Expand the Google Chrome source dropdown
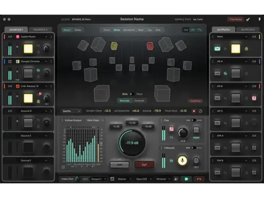 [x=46, y=62]
